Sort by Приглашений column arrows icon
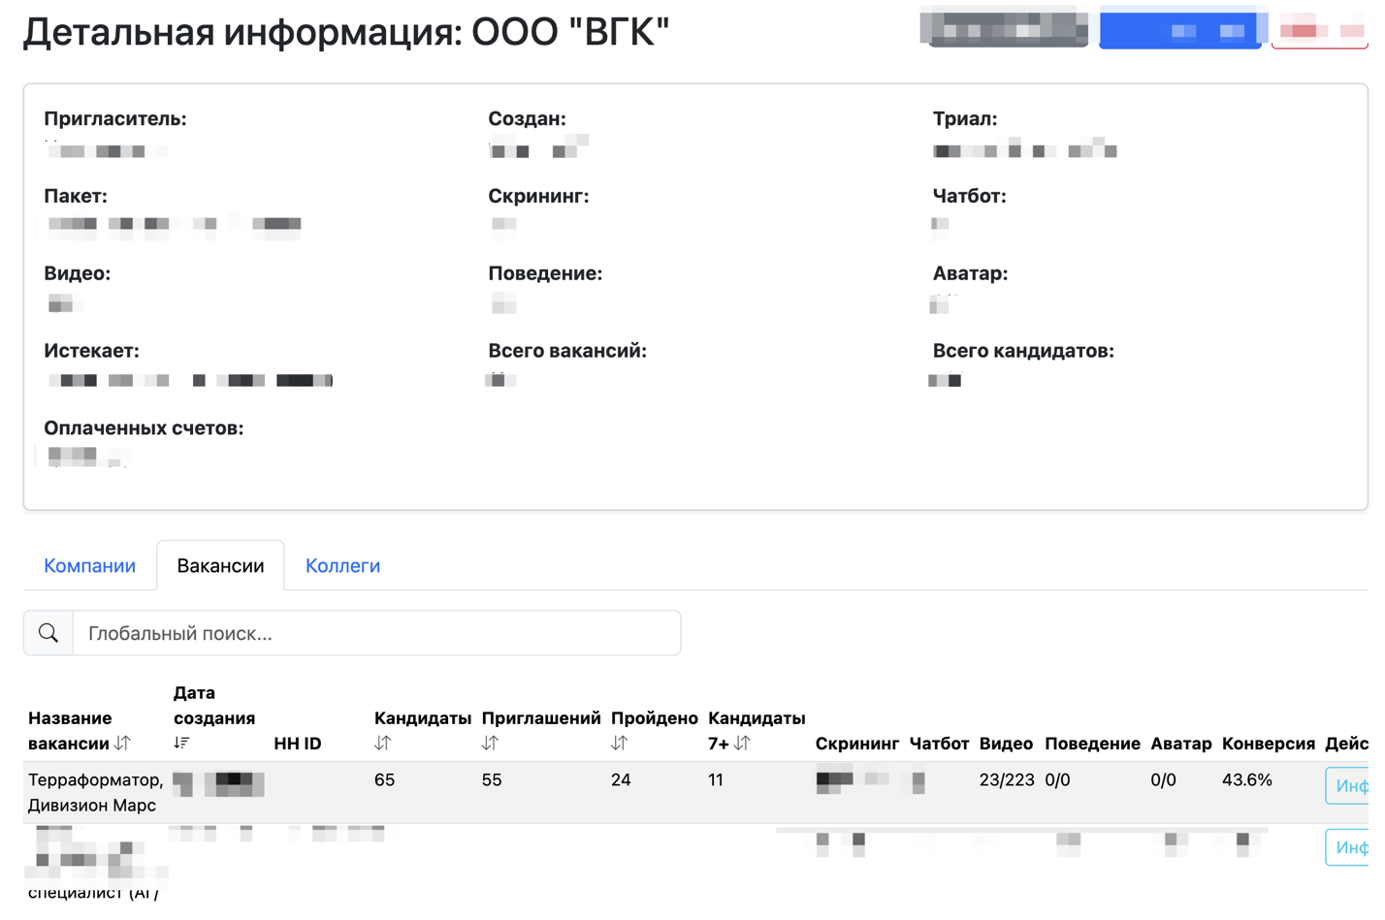 pyautogui.click(x=490, y=744)
